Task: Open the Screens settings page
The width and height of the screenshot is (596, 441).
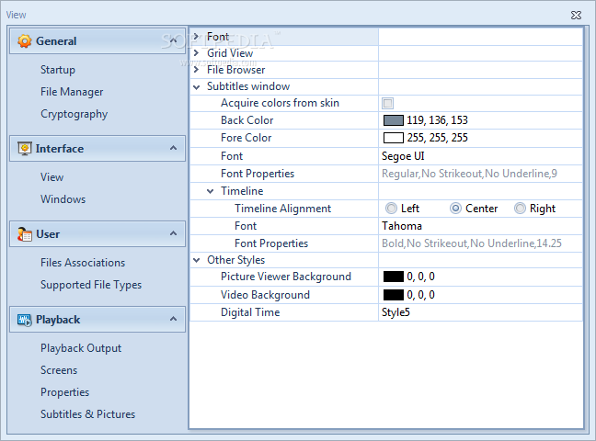Action: (59, 370)
